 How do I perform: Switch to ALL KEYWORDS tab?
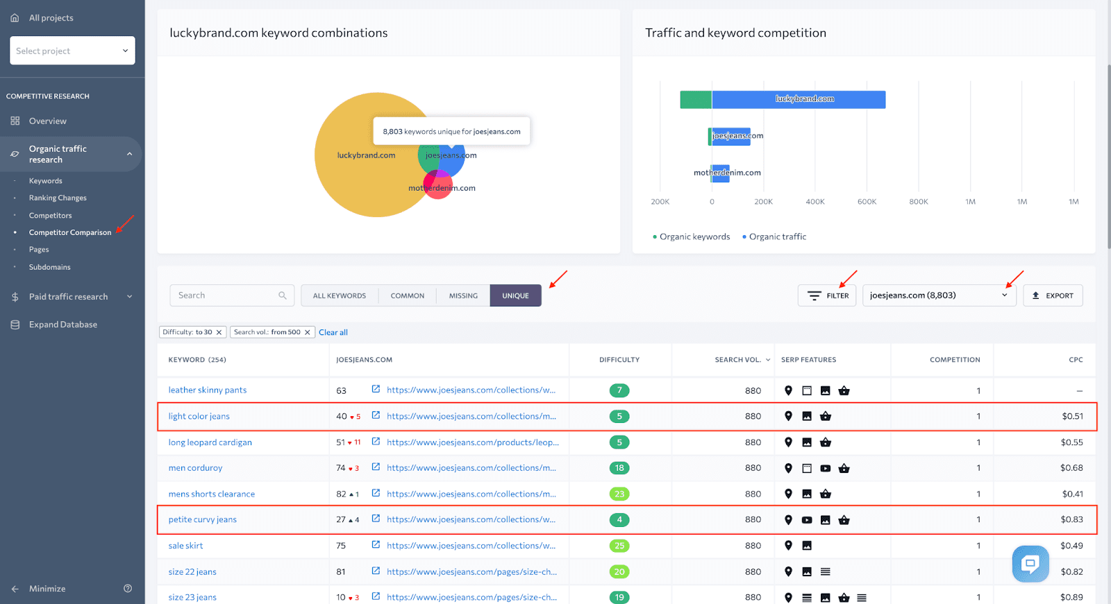pyautogui.click(x=340, y=295)
